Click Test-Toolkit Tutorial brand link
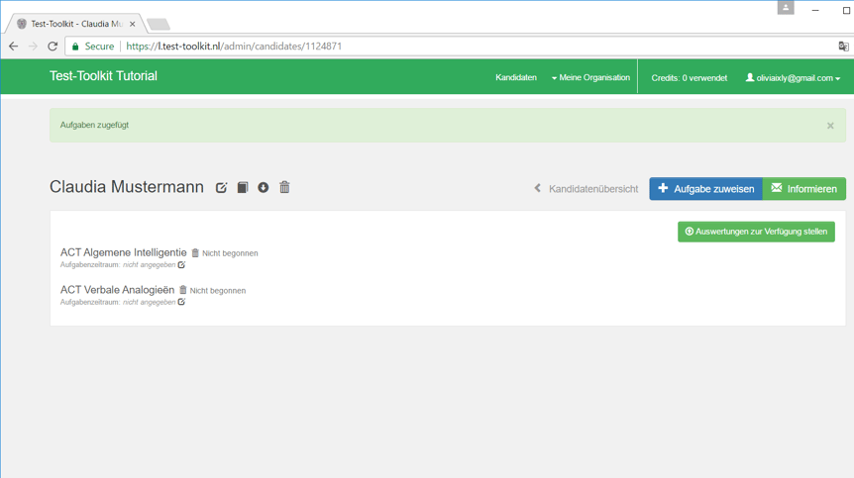 point(103,76)
